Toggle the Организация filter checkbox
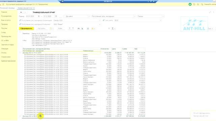The image size is (216, 121). 20,20
